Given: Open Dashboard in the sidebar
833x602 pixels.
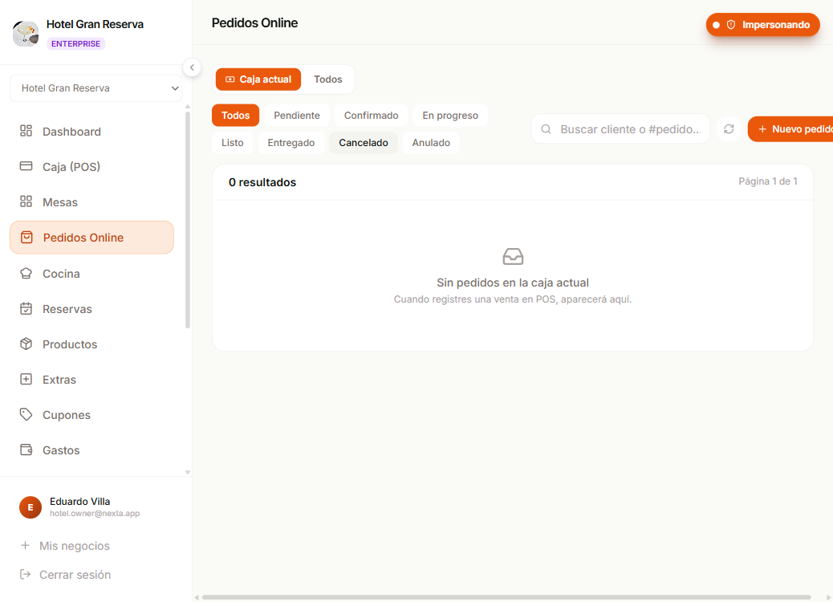Looking at the screenshot, I should (x=92, y=132).
